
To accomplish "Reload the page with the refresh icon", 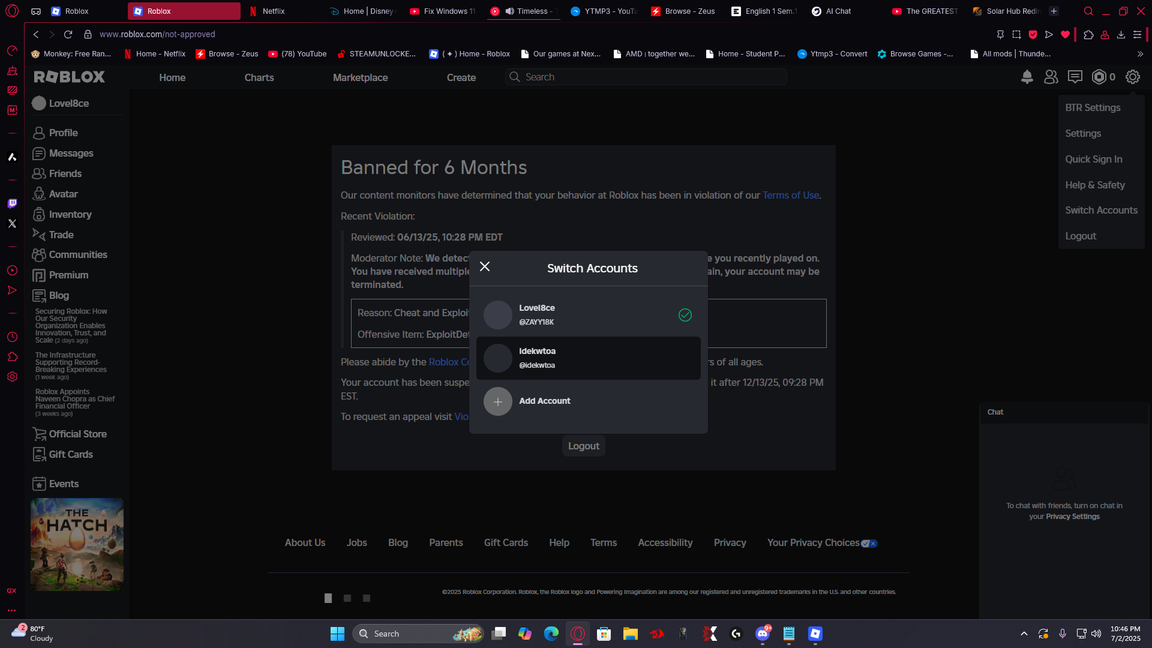I will pyautogui.click(x=68, y=34).
